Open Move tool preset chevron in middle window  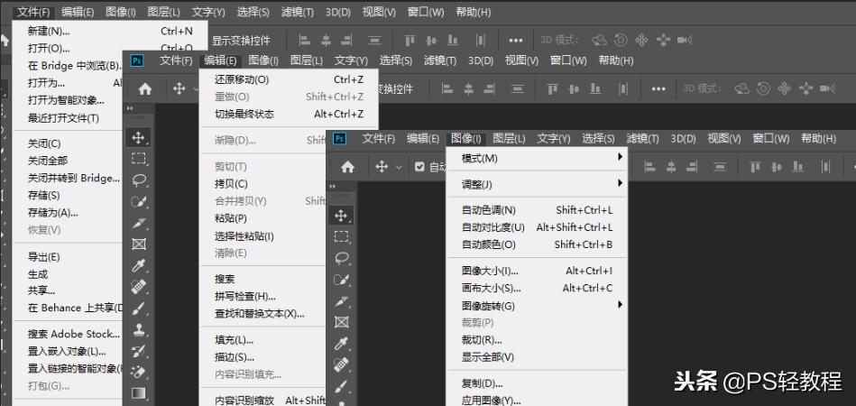196,89
